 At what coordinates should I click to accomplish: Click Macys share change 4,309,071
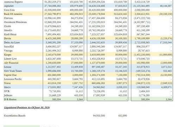[166, 87]
